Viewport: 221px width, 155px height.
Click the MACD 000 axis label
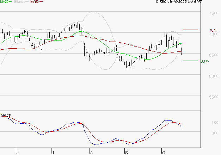[215, 133]
